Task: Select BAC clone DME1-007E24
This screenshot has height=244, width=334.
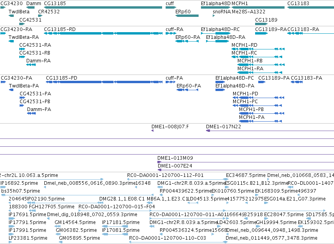Action: 175,166
